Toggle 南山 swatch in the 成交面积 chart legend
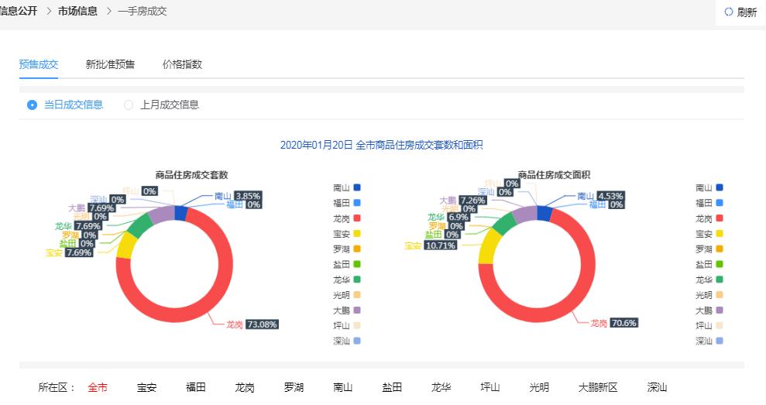Screen dimensions: 766x405 tap(720, 187)
